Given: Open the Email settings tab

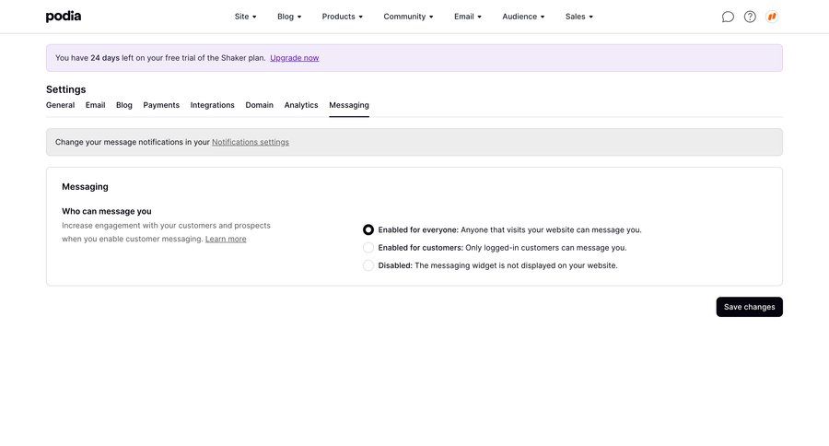Looking at the screenshot, I should point(95,105).
